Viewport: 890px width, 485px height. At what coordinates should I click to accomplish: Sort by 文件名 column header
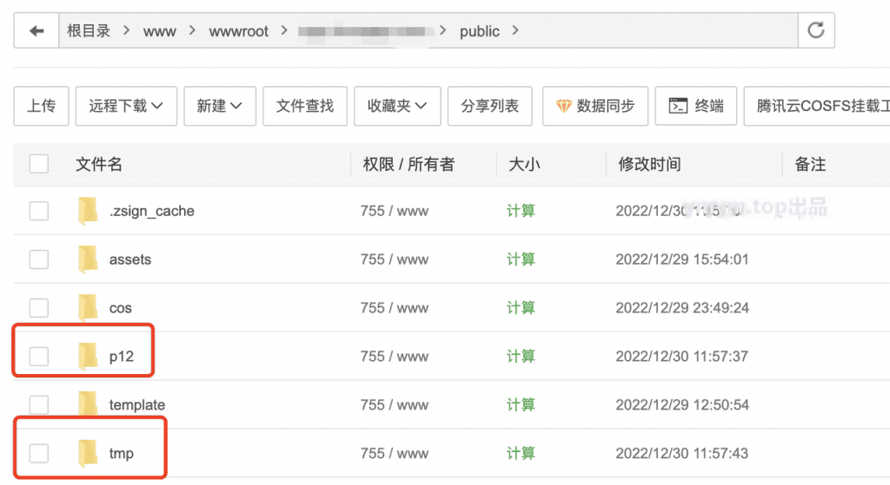[x=99, y=164]
